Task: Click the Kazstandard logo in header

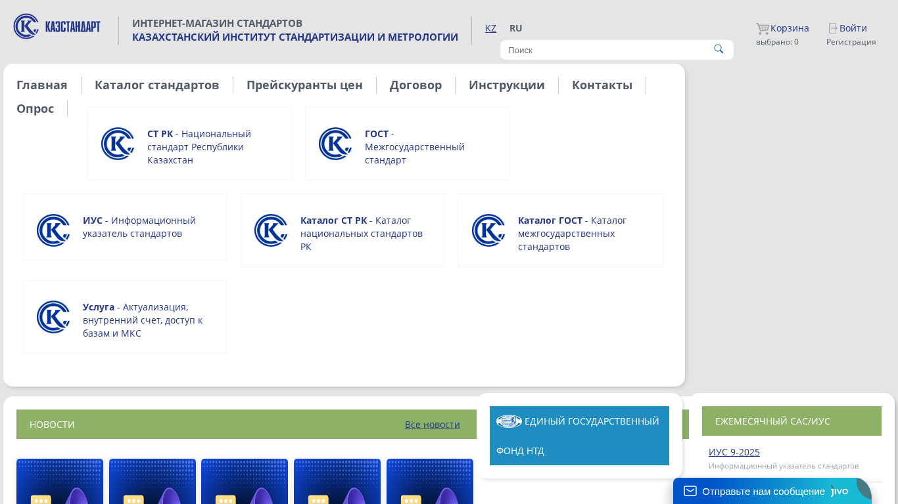Action: [57, 27]
